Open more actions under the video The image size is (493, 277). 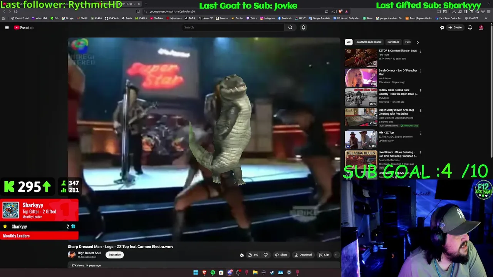tap(337, 255)
